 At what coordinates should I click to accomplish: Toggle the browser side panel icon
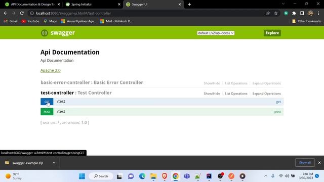click(x=302, y=13)
